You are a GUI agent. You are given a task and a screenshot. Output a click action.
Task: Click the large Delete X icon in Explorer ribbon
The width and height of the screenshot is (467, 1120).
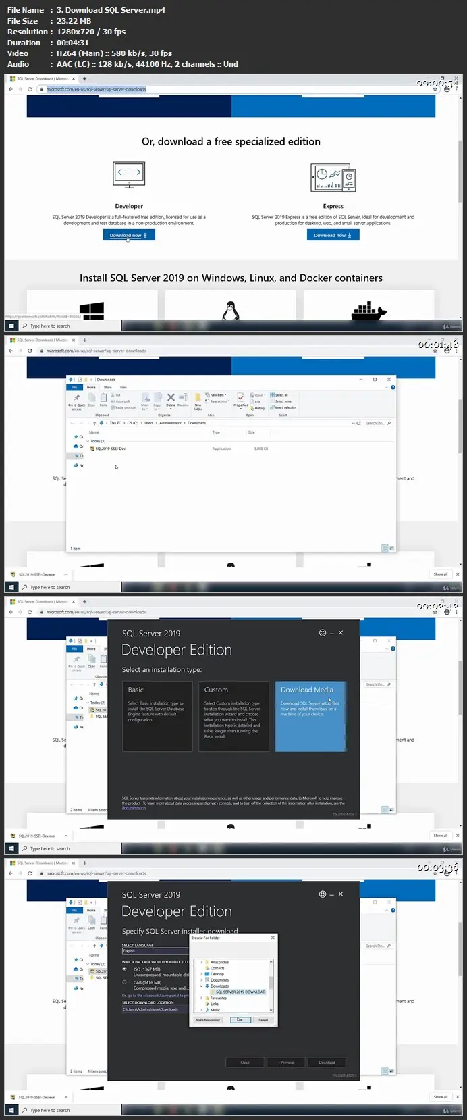coord(171,397)
